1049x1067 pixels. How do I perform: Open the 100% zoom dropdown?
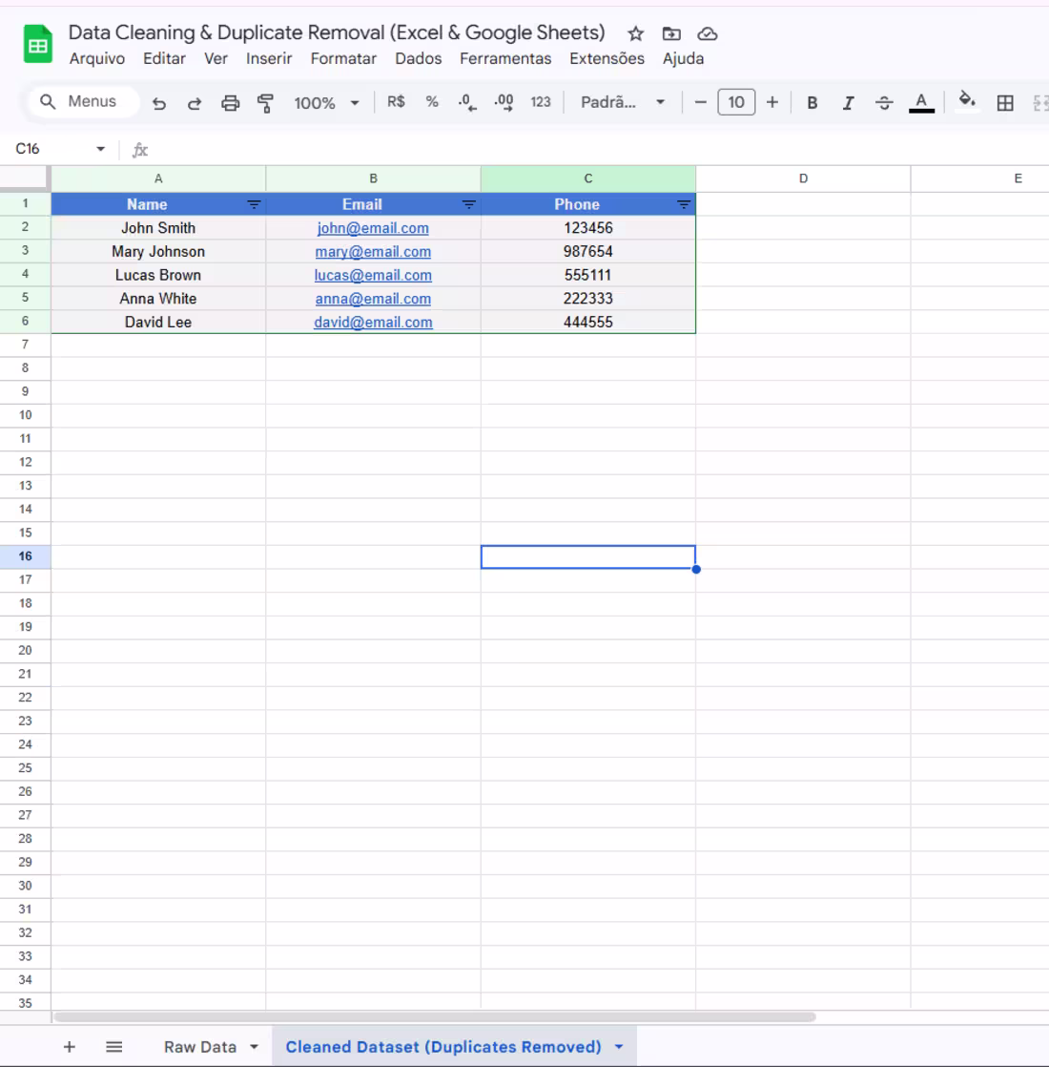(325, 102)
